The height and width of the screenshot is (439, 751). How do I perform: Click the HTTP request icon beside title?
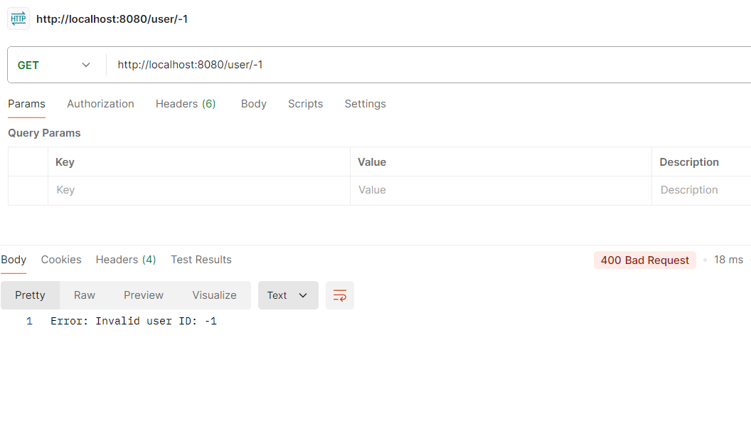click(18, 19)
